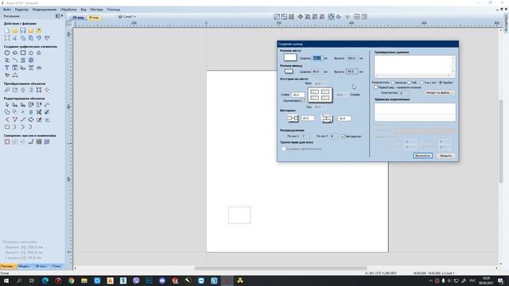
Task: Select the Точка с зпт delimiter radio button
Action: [422, 83]
